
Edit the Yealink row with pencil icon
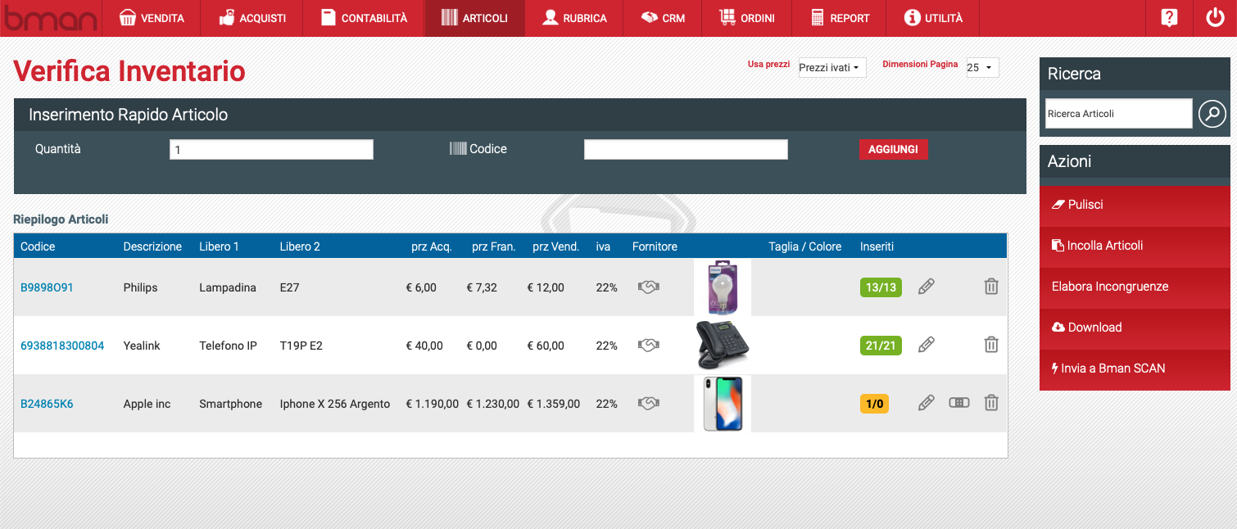pyautogui.click(x=926, y=345)
